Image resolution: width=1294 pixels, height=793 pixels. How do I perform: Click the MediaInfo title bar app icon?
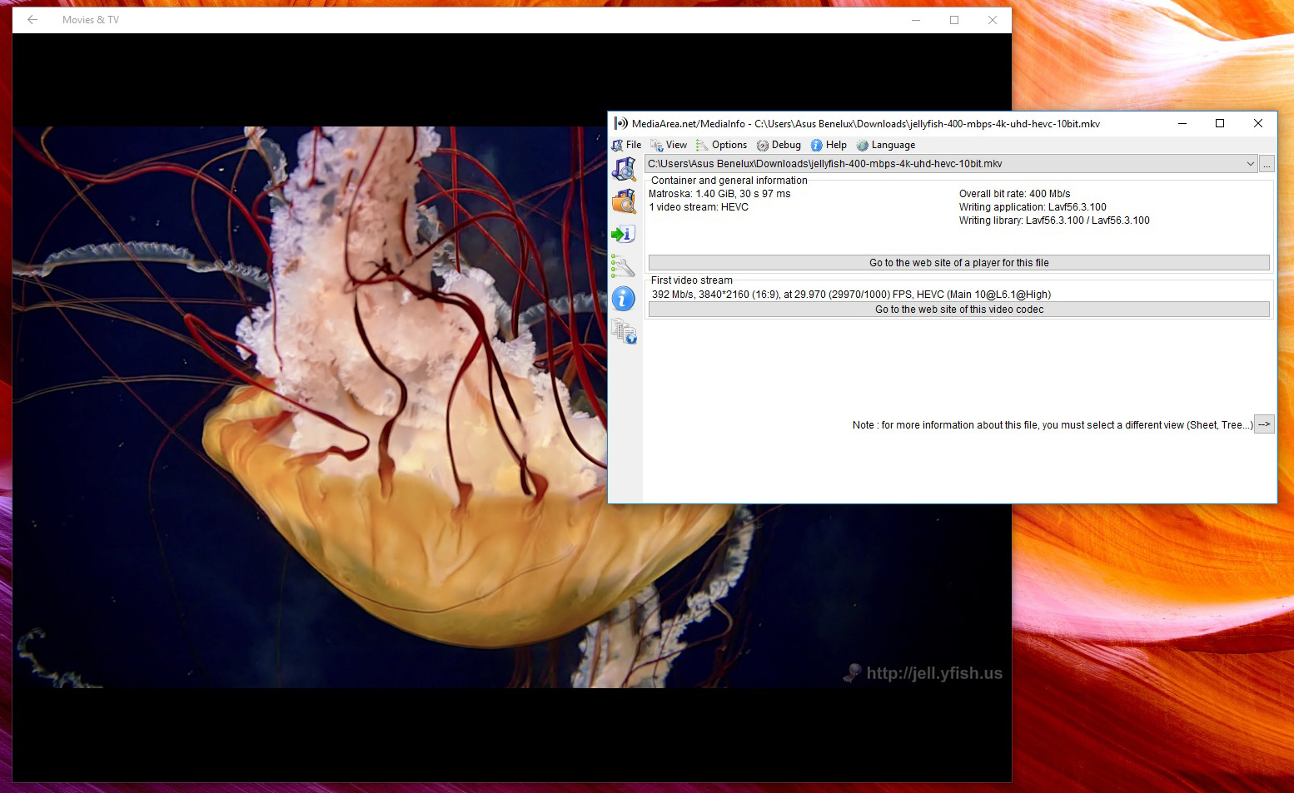620,123
